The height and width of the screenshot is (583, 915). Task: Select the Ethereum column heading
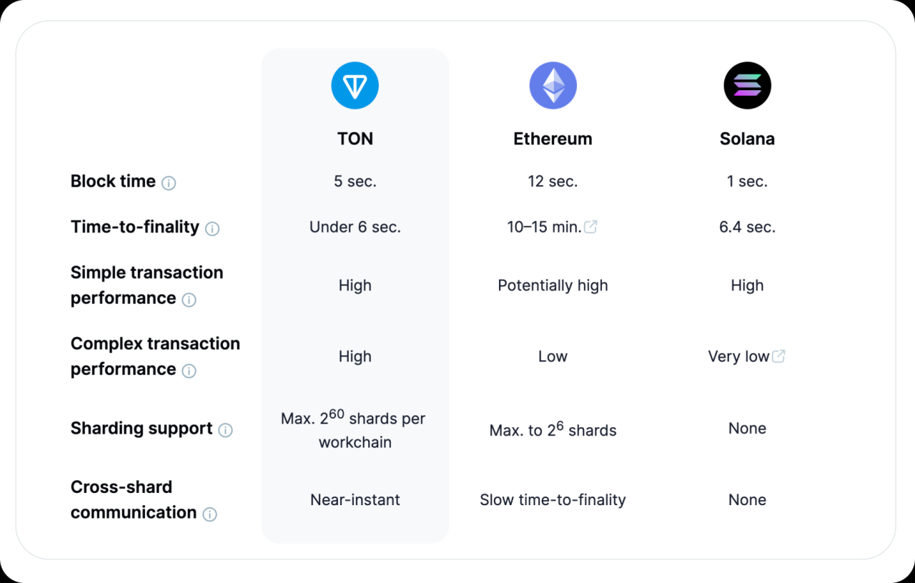pyautogui.click(x=553, y=139)
